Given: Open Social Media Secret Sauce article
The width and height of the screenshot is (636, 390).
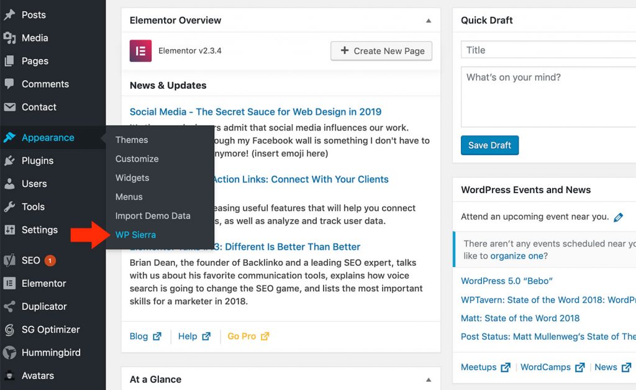Looking at the screenshot, I should (x=255, y=112).
